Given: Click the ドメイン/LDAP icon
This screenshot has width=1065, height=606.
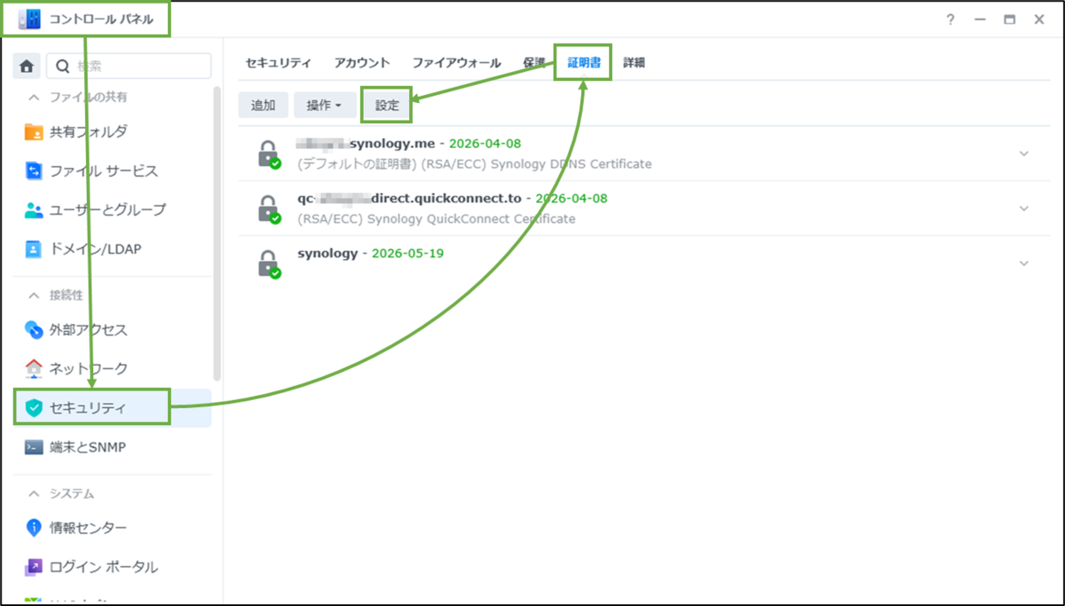Looking at the screenshot, I should (34, 249).
